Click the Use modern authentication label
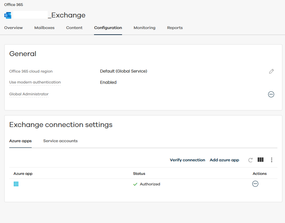Viewport: 285px width, 223px height. pos(35,82)
